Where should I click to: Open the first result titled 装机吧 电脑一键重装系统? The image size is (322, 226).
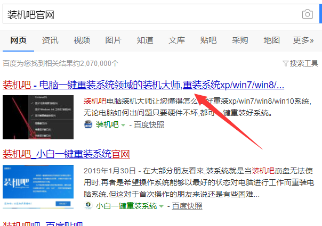coord(143,85)
